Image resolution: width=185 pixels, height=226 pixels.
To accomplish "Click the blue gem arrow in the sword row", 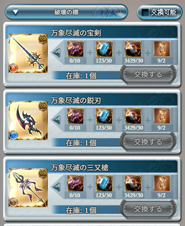I will tap(57, 53).
